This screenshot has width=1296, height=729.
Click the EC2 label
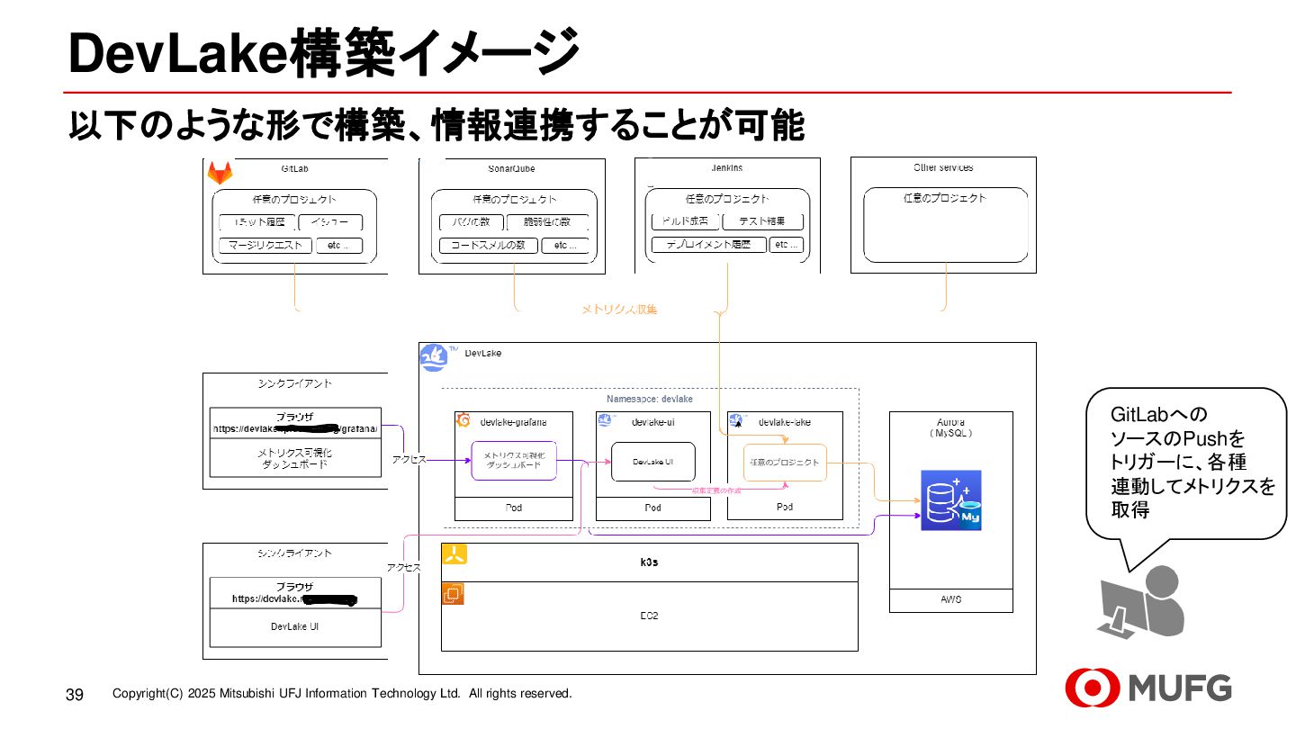pos(649,616)
